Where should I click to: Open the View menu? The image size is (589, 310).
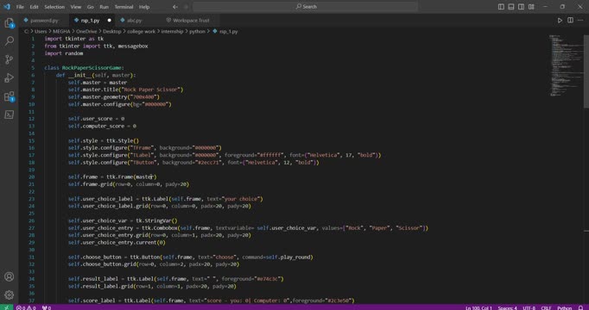coord(75,6)
